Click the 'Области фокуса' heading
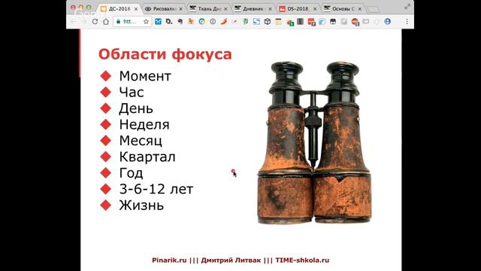 coord(165,54)
